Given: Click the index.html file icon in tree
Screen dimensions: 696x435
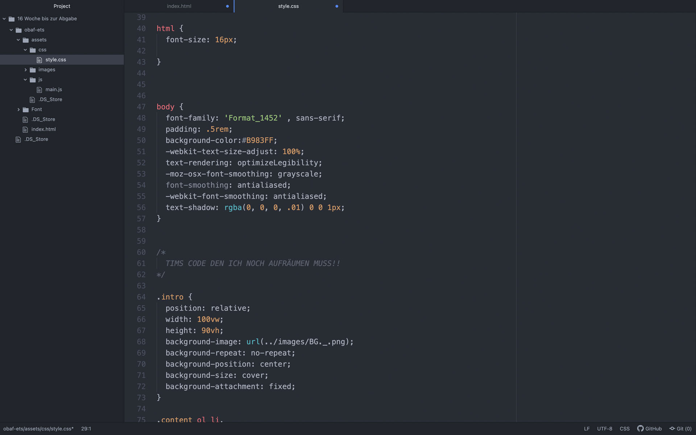Looking at the screenshot, I should click(x=25, y=129).
